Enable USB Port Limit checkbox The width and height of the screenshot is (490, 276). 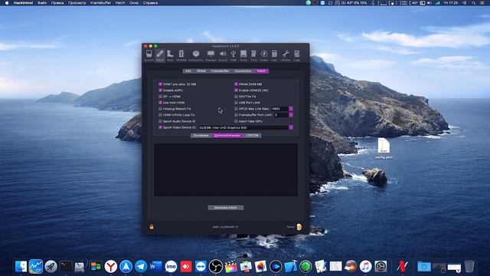pyautogui.click(x=237, y=102)
